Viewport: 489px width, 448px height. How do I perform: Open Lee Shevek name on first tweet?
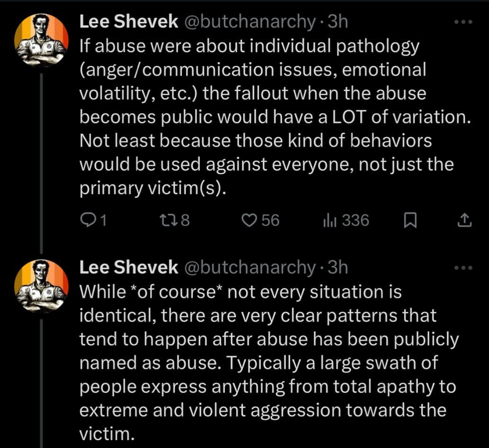128,22
